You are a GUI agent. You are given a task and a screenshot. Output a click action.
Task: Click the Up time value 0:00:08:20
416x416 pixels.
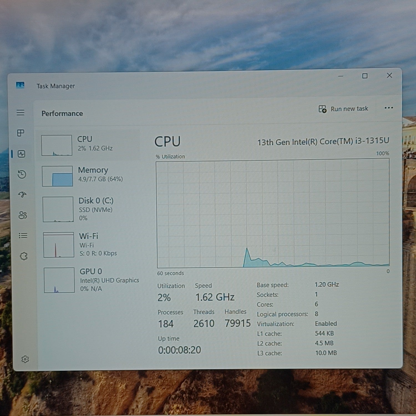[179, 350]
